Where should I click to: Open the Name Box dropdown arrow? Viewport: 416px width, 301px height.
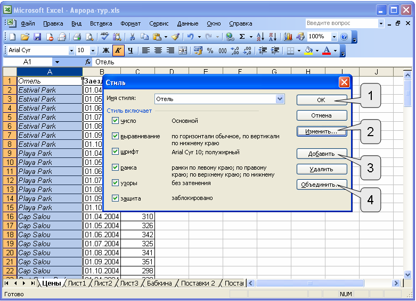(57, 62)
